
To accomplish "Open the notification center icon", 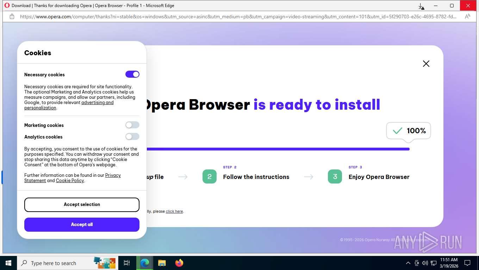I will (467, 263).
